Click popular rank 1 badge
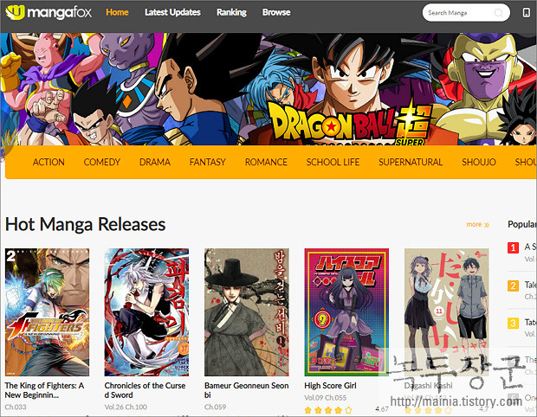 pos(513,247)
